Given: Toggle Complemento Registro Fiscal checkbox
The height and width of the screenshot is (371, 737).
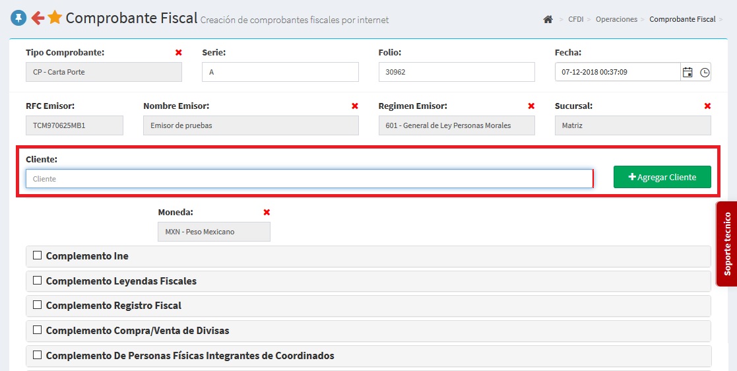Looking at the screenshot, I should [x=38, y=305].
